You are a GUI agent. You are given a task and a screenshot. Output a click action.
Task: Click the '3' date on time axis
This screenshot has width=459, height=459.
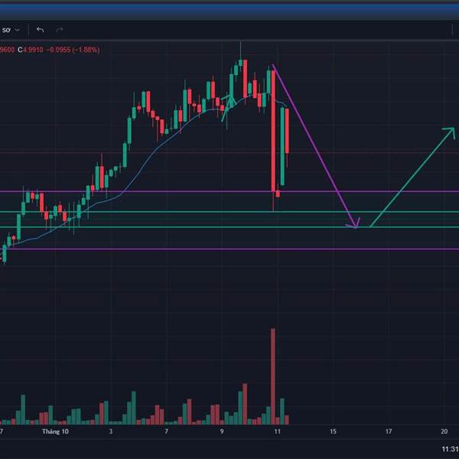click(111, 431)
